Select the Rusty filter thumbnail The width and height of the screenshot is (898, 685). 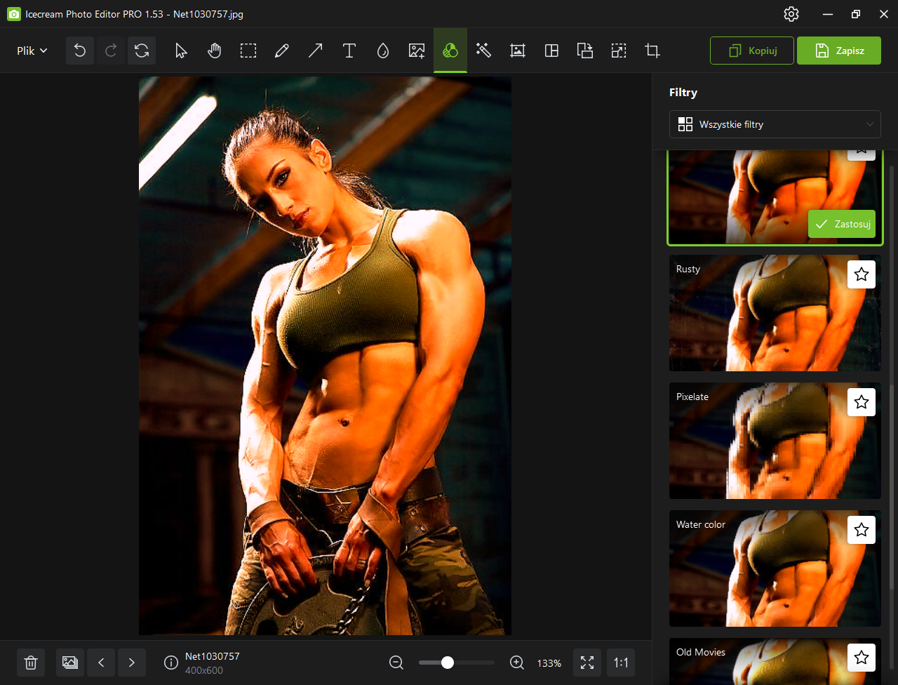coord(775,313)
